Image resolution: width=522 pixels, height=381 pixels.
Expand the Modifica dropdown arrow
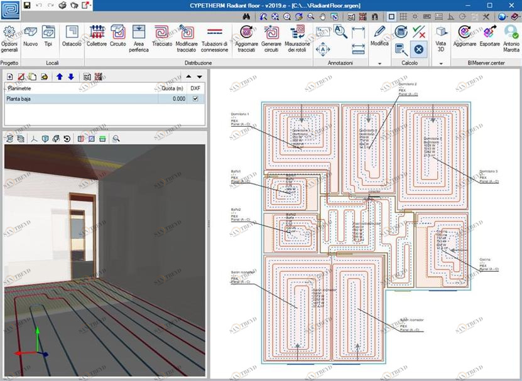379,64
